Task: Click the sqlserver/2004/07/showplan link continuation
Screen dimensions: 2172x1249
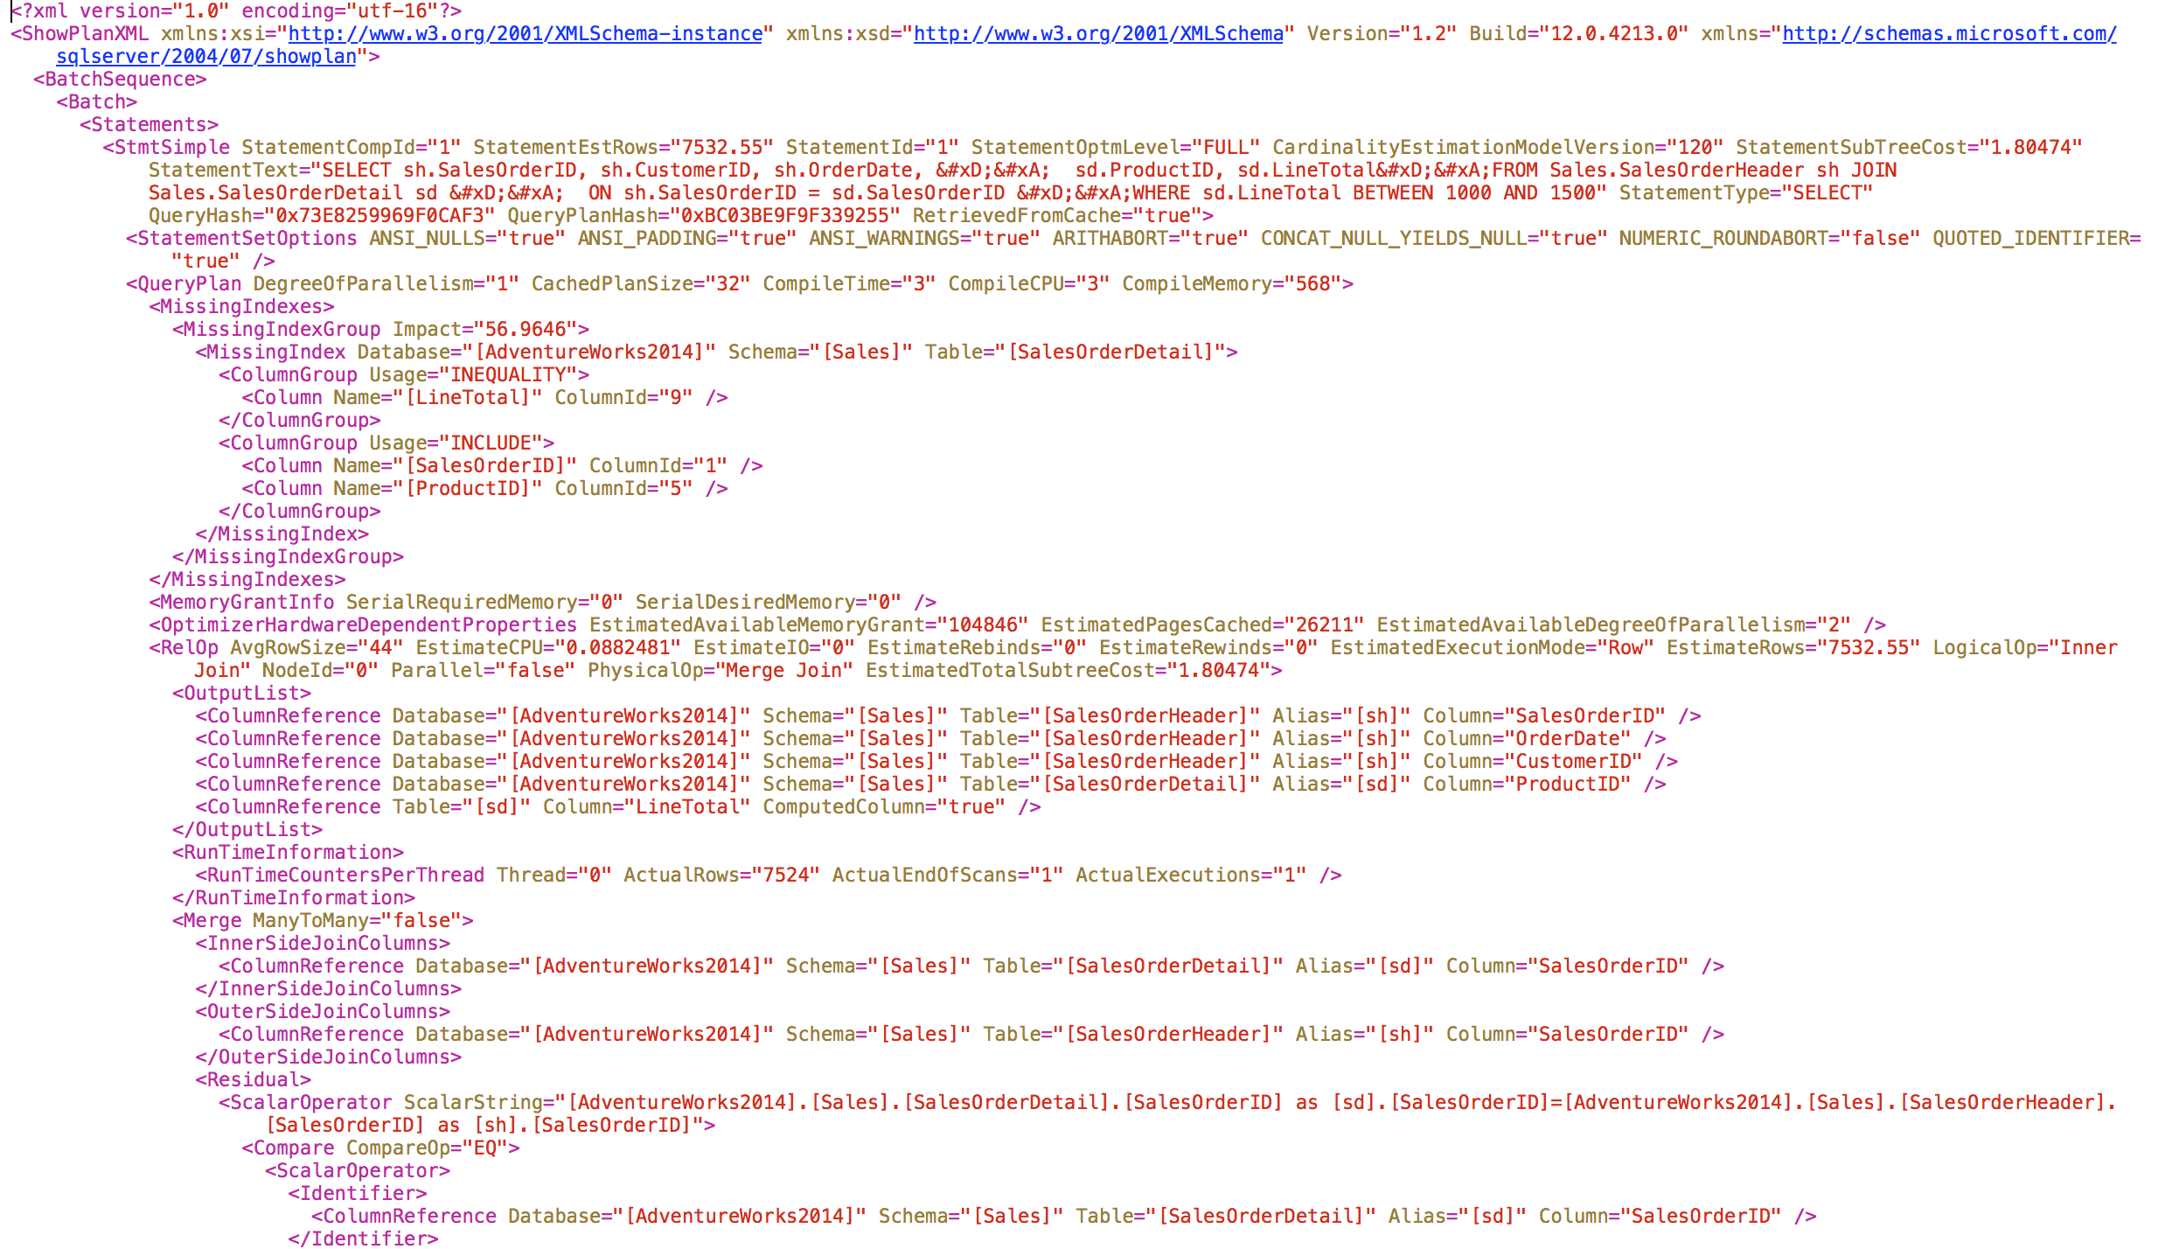Action: point(206,56)
